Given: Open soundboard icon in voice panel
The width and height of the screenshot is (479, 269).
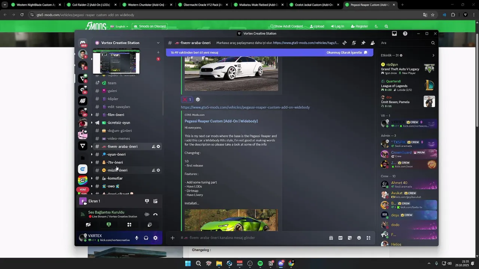Looking at the screenshot, I should [150, 225].
